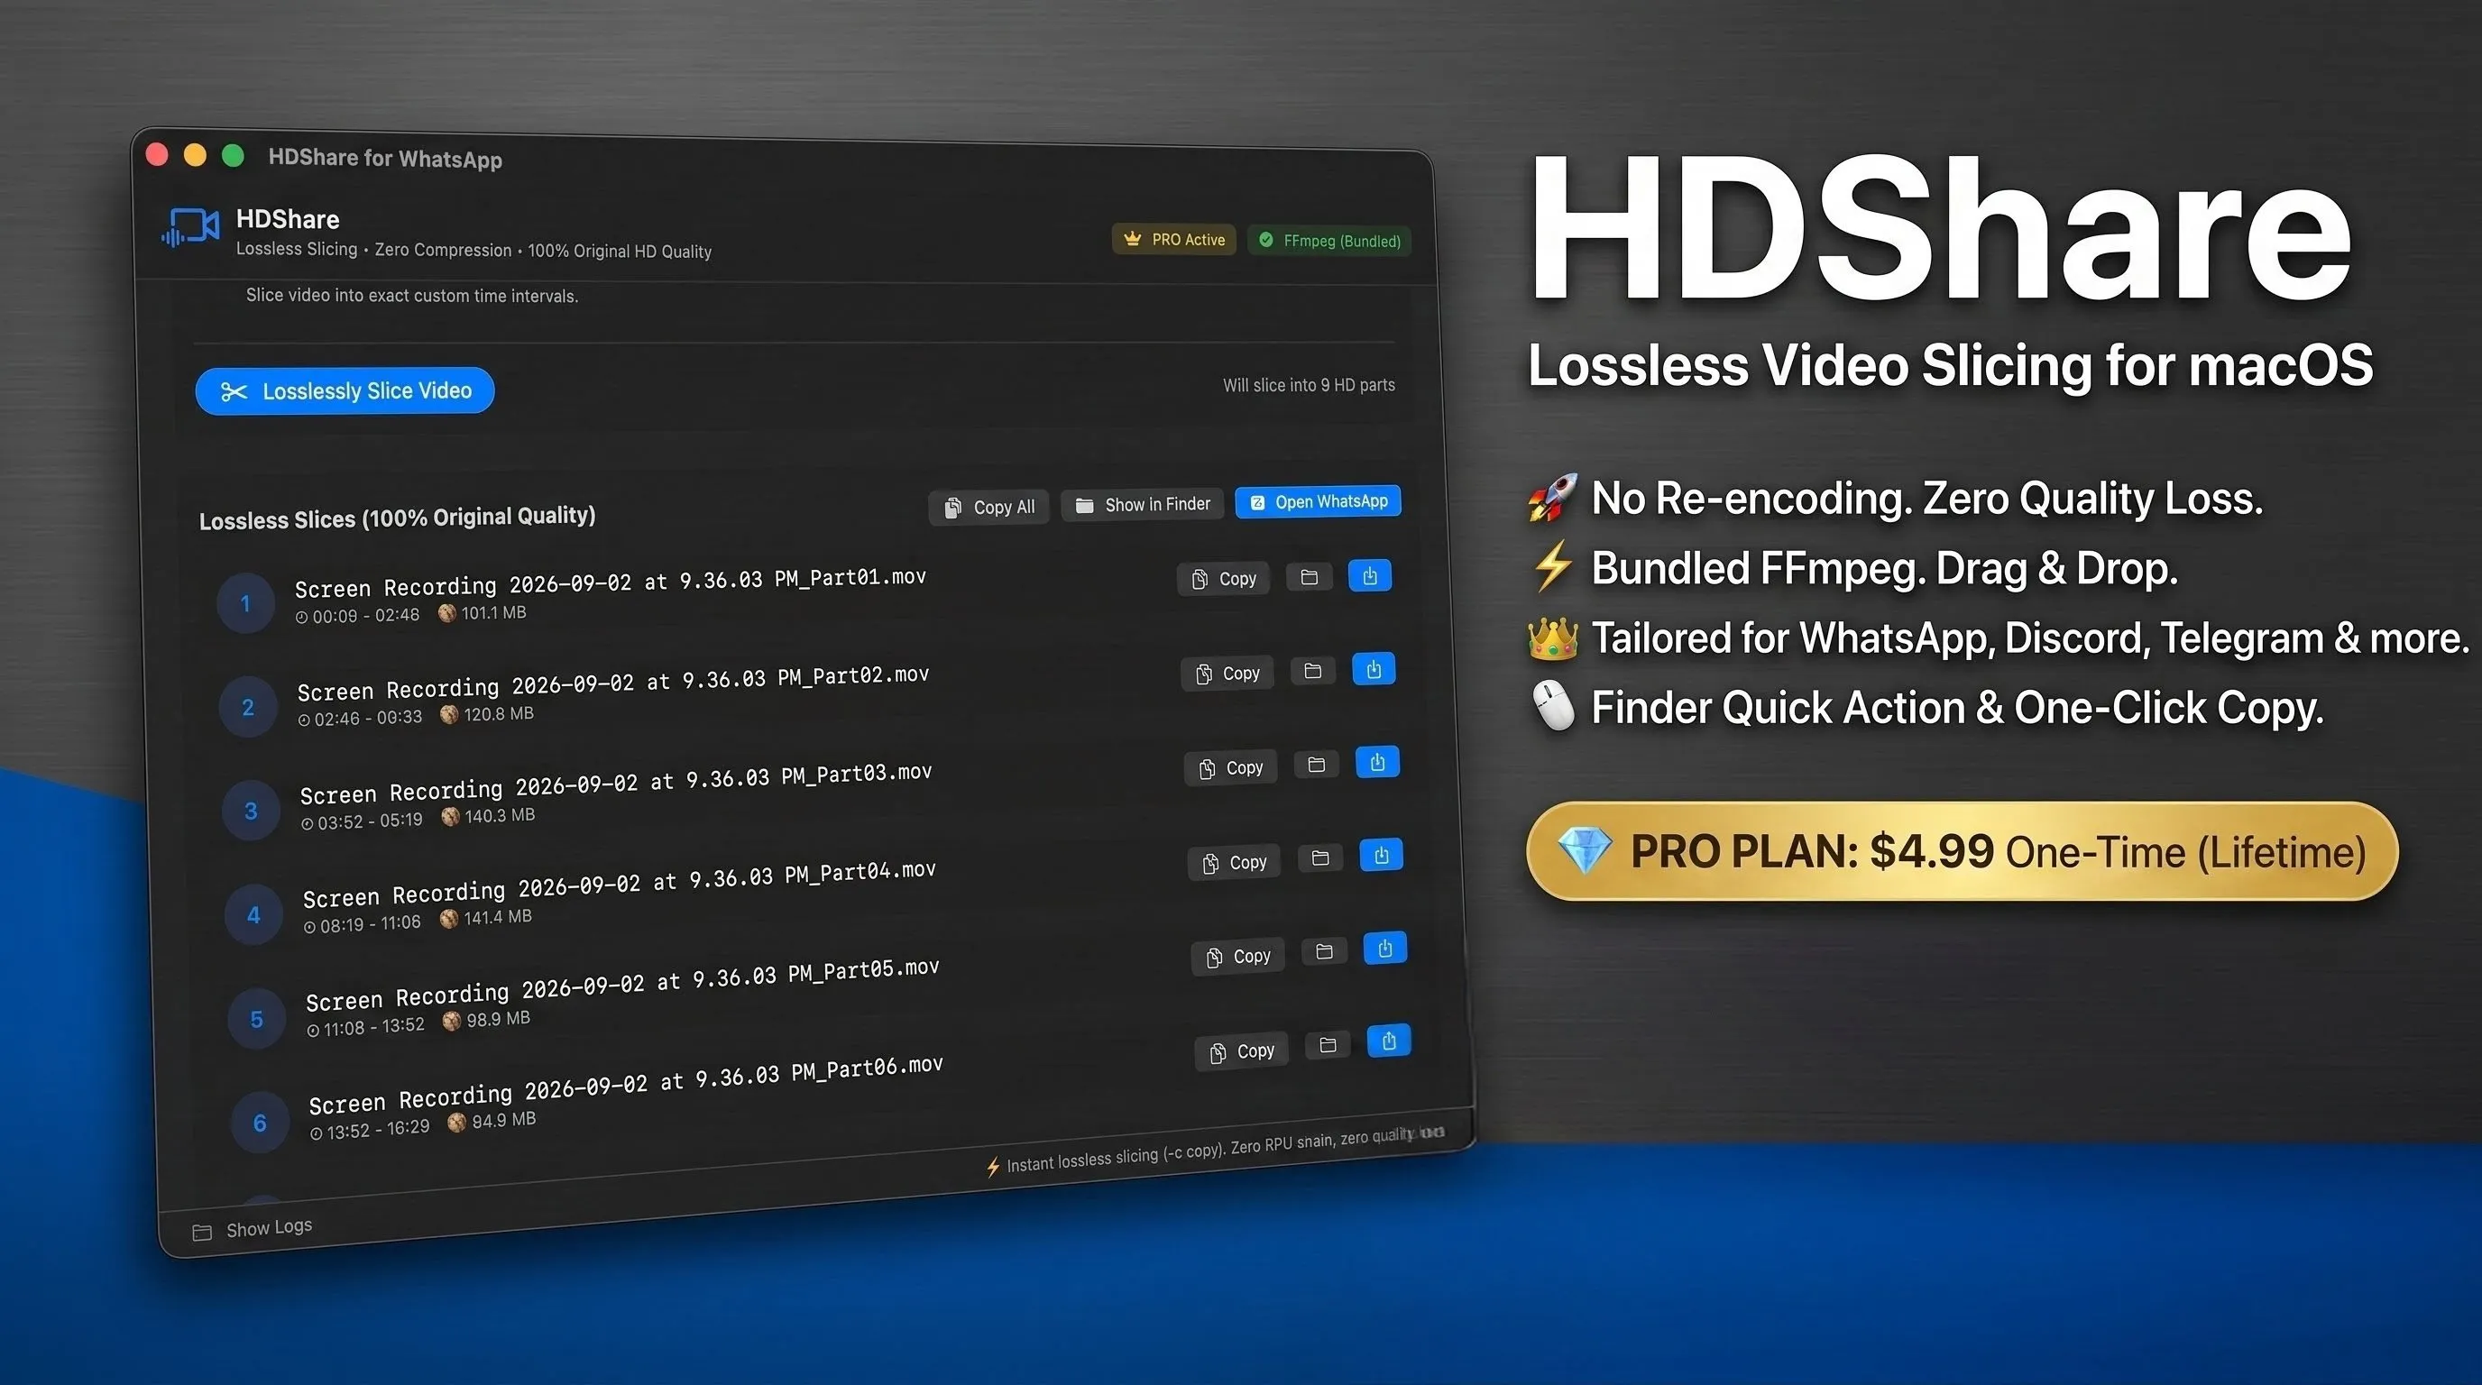This screenshot has height=1385, width=2482.
Task: Click slice number 6 circle badge
Action: pyautogui.click(x=260, y=1122)
